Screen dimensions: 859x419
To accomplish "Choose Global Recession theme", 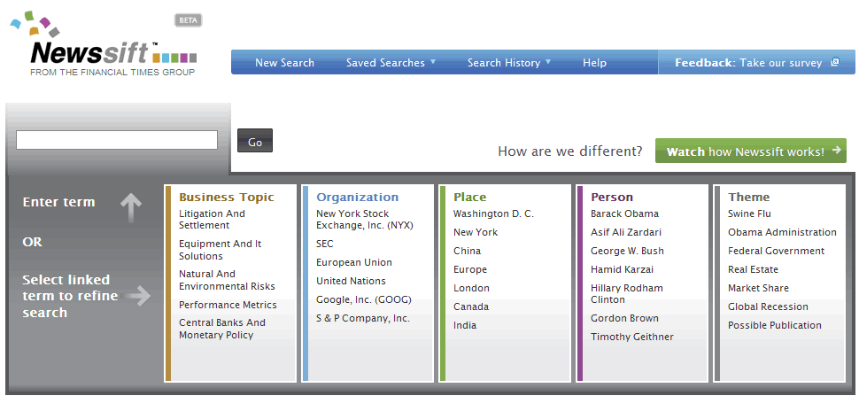I will click(x=768, y=306).
